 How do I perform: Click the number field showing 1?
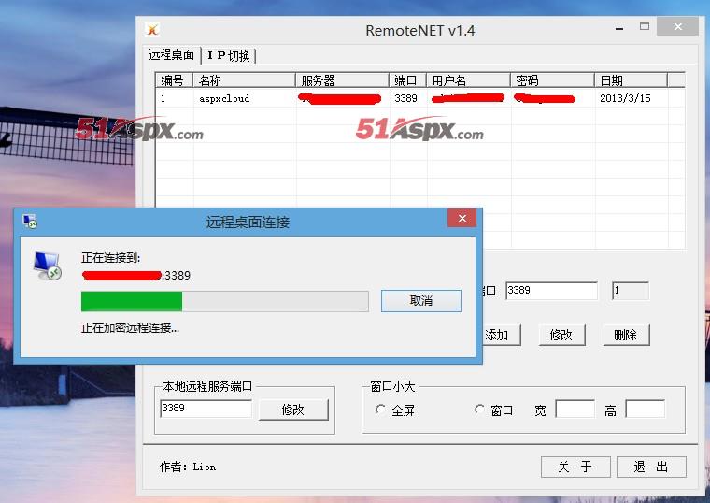(631, 291)
